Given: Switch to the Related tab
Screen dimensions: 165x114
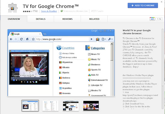Looking at the screenshot, I should click(x=94, y=19).
